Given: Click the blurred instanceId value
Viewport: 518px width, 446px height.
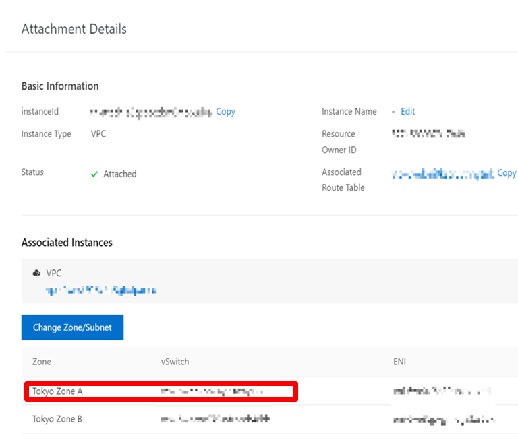Looking at the screenshot, I should click(x=151, y=112).
